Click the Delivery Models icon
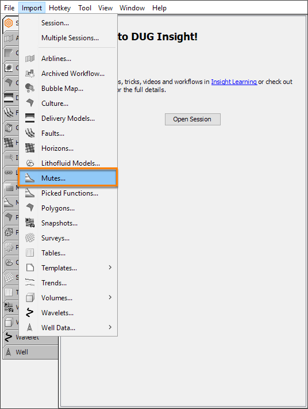Viewport: 308px width, 409px height. coord(30,118)
